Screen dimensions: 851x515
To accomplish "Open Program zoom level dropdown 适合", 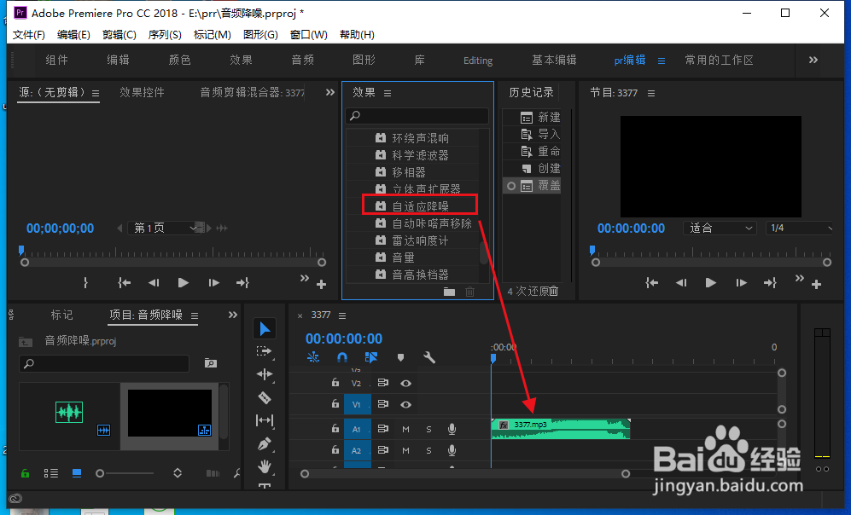I will point(720,229).
